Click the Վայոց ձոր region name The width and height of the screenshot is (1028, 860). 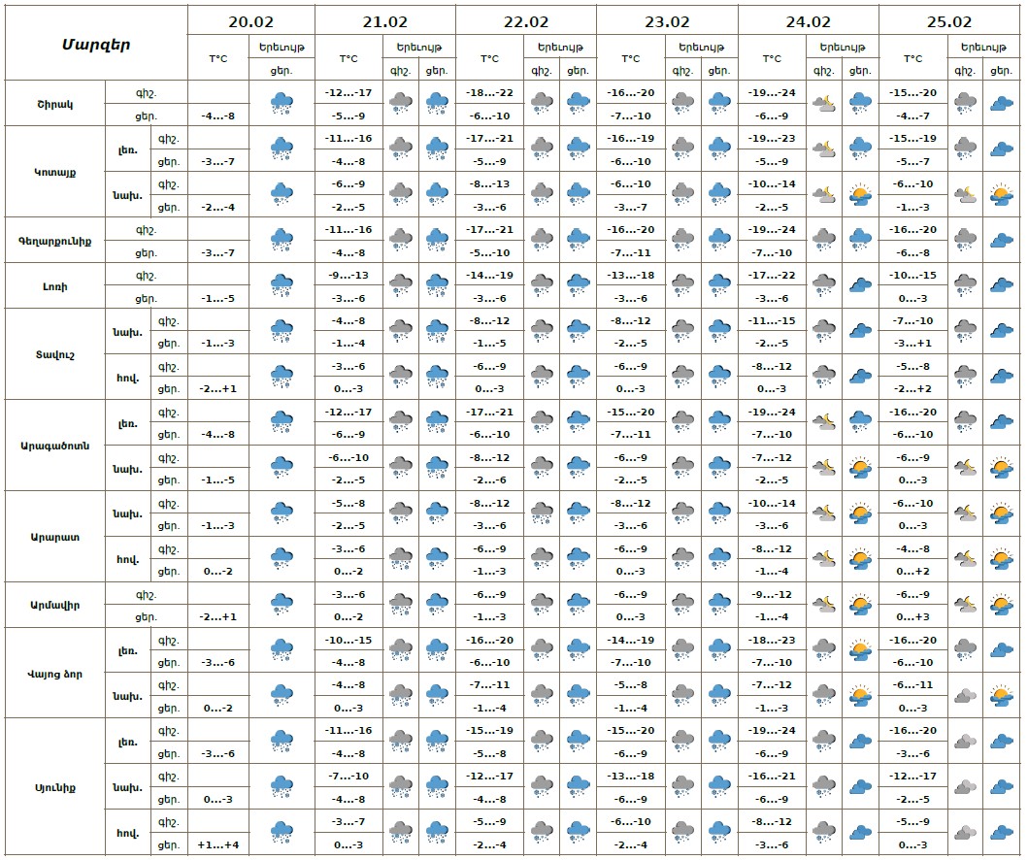click(x=57, y=674)
